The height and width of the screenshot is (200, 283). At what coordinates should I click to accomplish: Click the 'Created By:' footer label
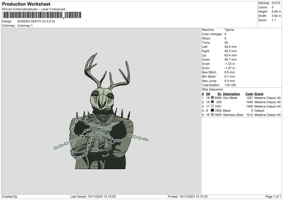(10, 196)
